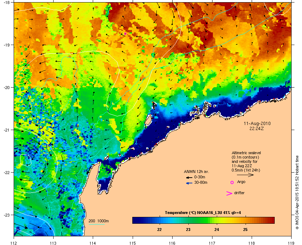This screenshot has width=302, height=245.
Task: Click the IMOS copyright timestamp on right edge
Action: pos(297,192)
